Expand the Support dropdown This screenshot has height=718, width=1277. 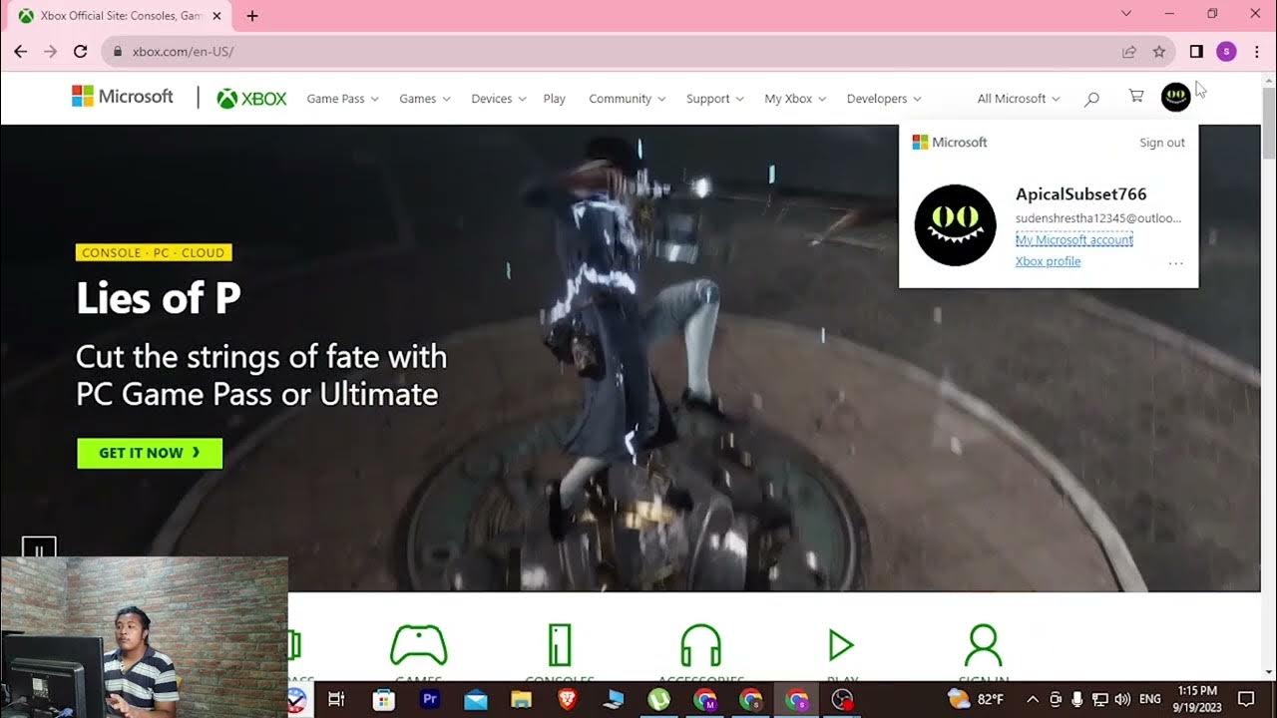click(714, 99)
